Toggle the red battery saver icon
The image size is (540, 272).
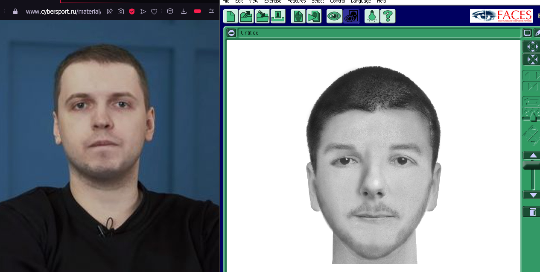point(198,12)
